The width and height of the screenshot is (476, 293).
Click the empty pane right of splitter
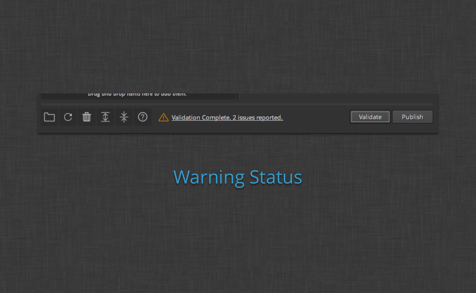click(337, 97)
